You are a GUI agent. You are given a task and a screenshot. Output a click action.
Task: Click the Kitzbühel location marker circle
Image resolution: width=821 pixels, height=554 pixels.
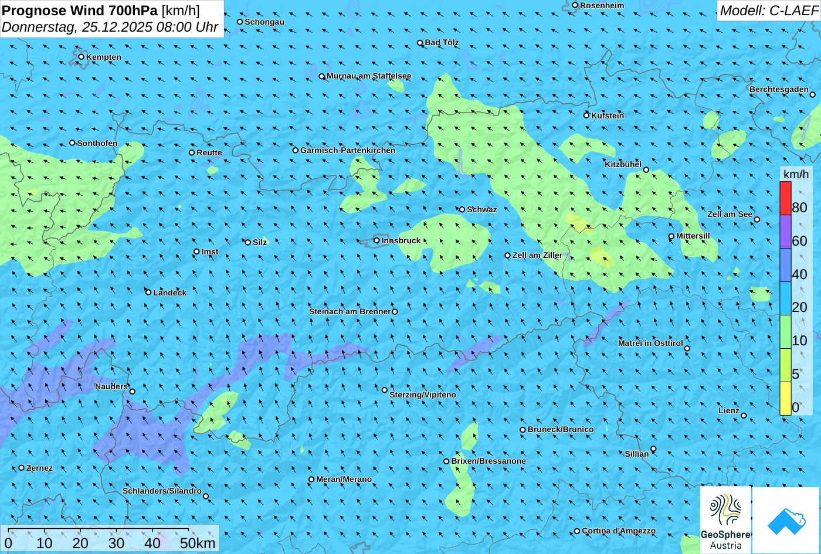(x=646, y=170)
